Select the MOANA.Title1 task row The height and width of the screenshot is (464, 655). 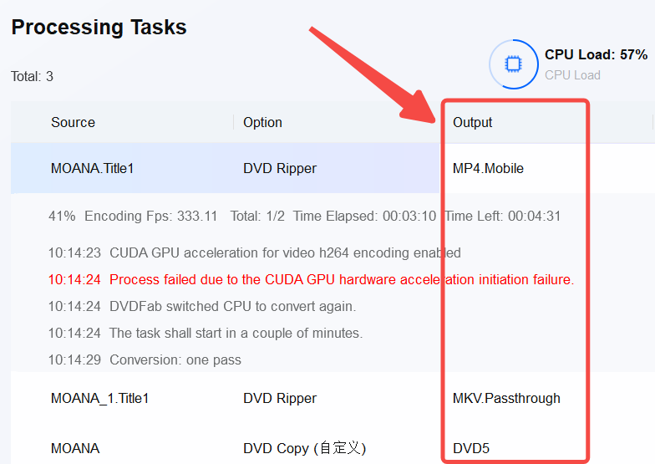click(92, 168)
